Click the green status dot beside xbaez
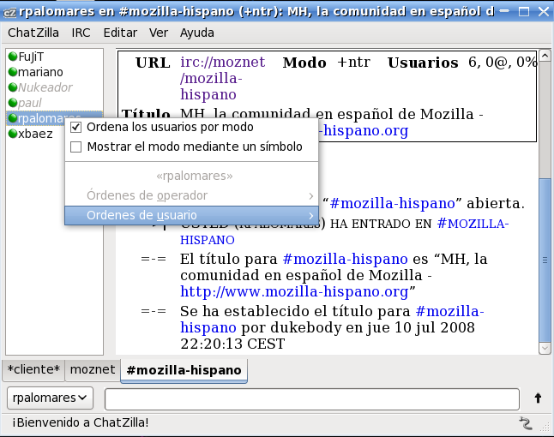Image resolution: width=554 pixels, height=437 pixels. pyautogui.click(x=13, y=134)
